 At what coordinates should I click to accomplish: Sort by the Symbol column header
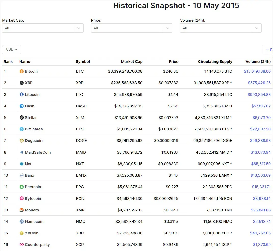pyautogui.click(x=83, y=62)
